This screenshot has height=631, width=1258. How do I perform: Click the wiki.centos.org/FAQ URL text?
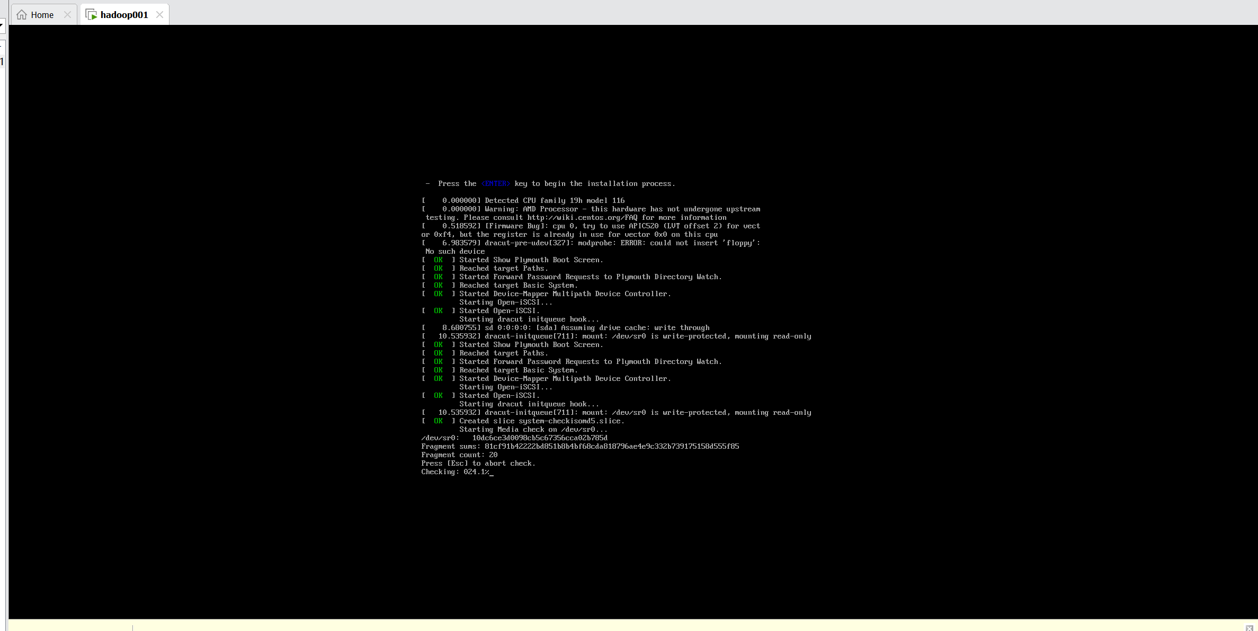pos(582,218)
